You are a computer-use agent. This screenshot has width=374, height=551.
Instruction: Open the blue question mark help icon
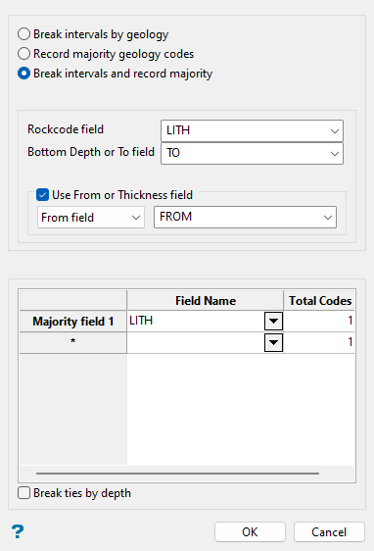(x=18, y=531)
